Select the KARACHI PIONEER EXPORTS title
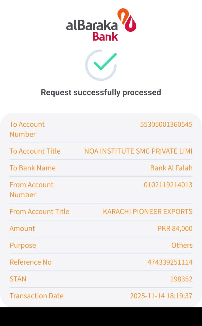 click(x=148, y=211)
